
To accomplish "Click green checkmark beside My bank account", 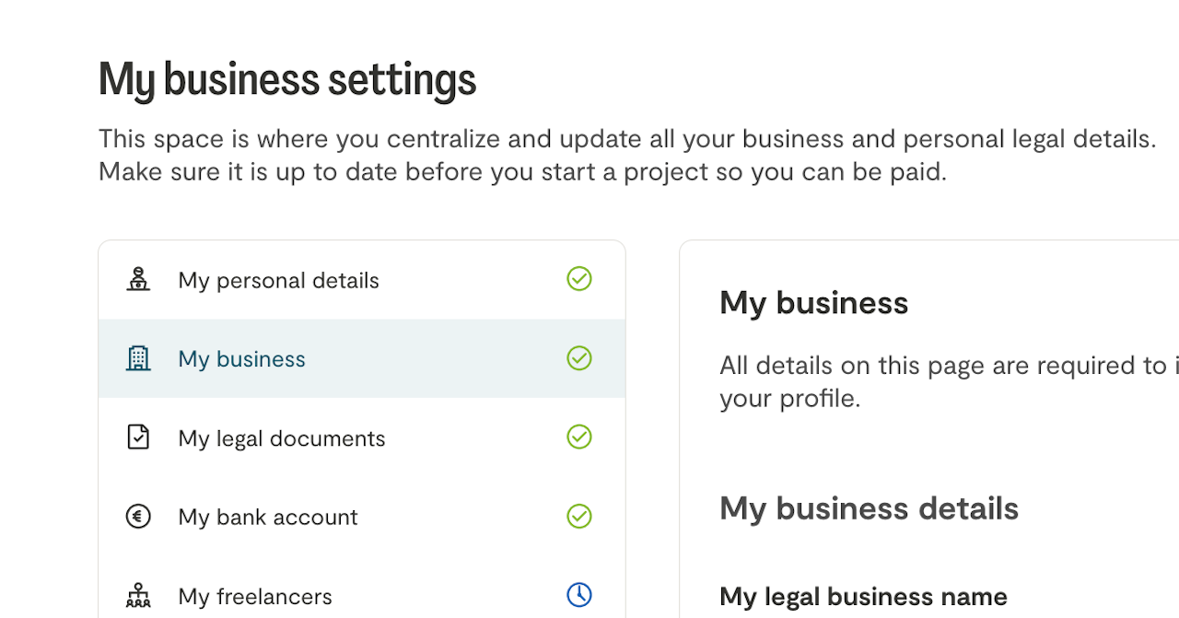I will pos(579,517).
